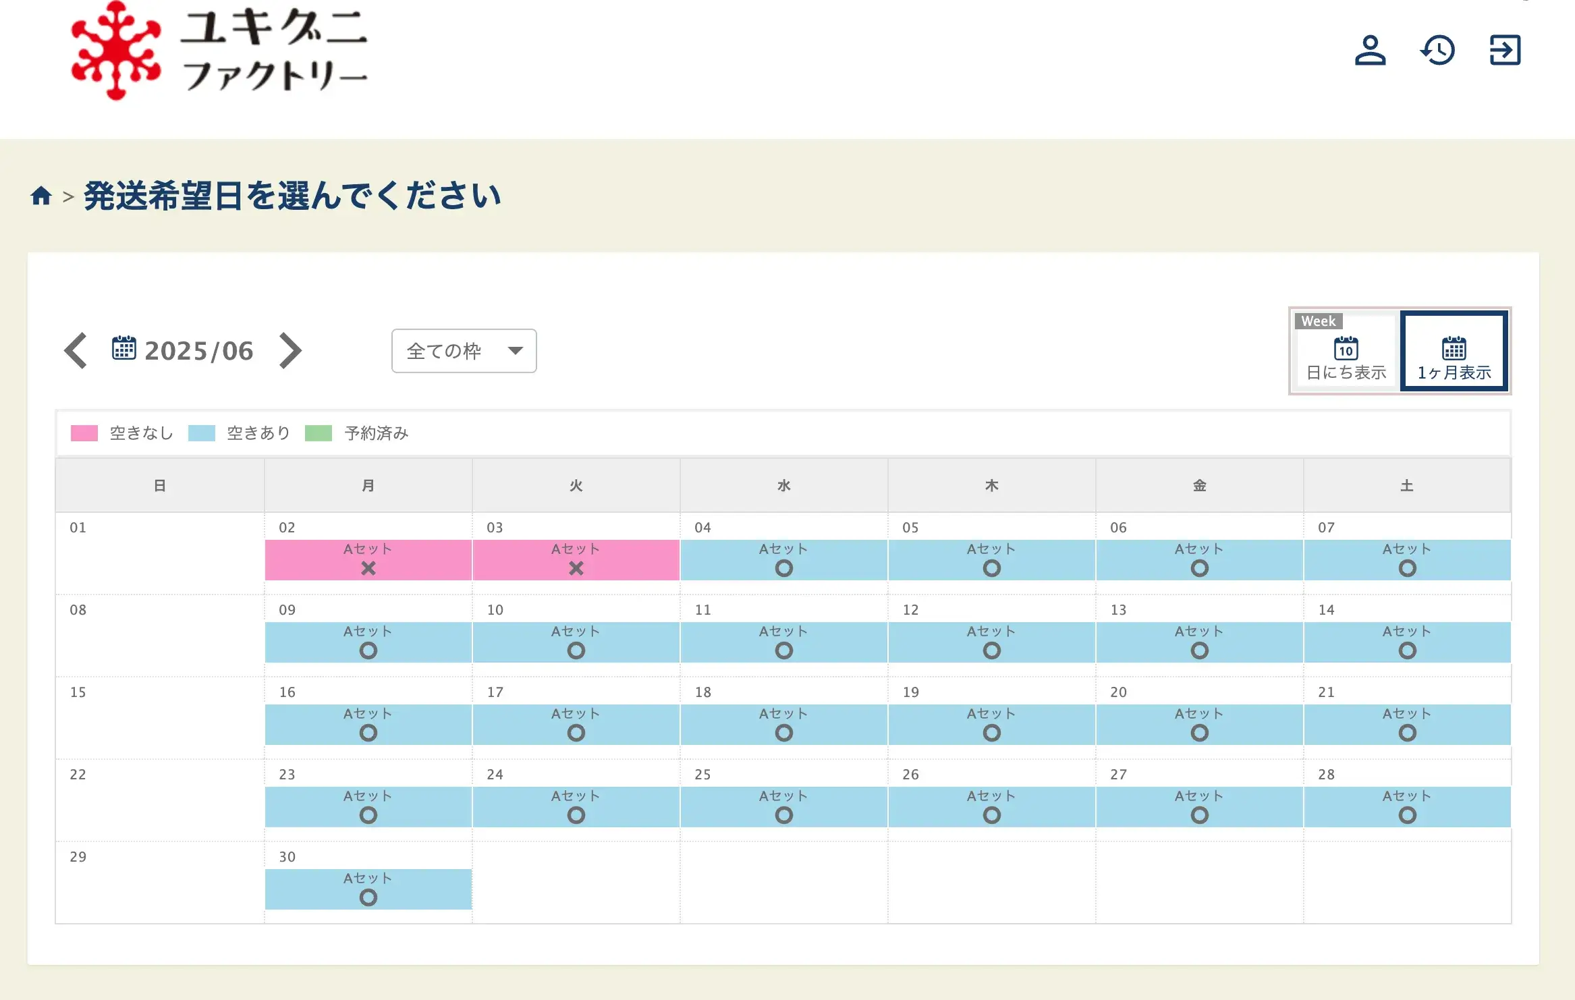The image size is (1575, 1000).
Task: Click the fully booked Aセット on June 03
Action: [576, 559]
